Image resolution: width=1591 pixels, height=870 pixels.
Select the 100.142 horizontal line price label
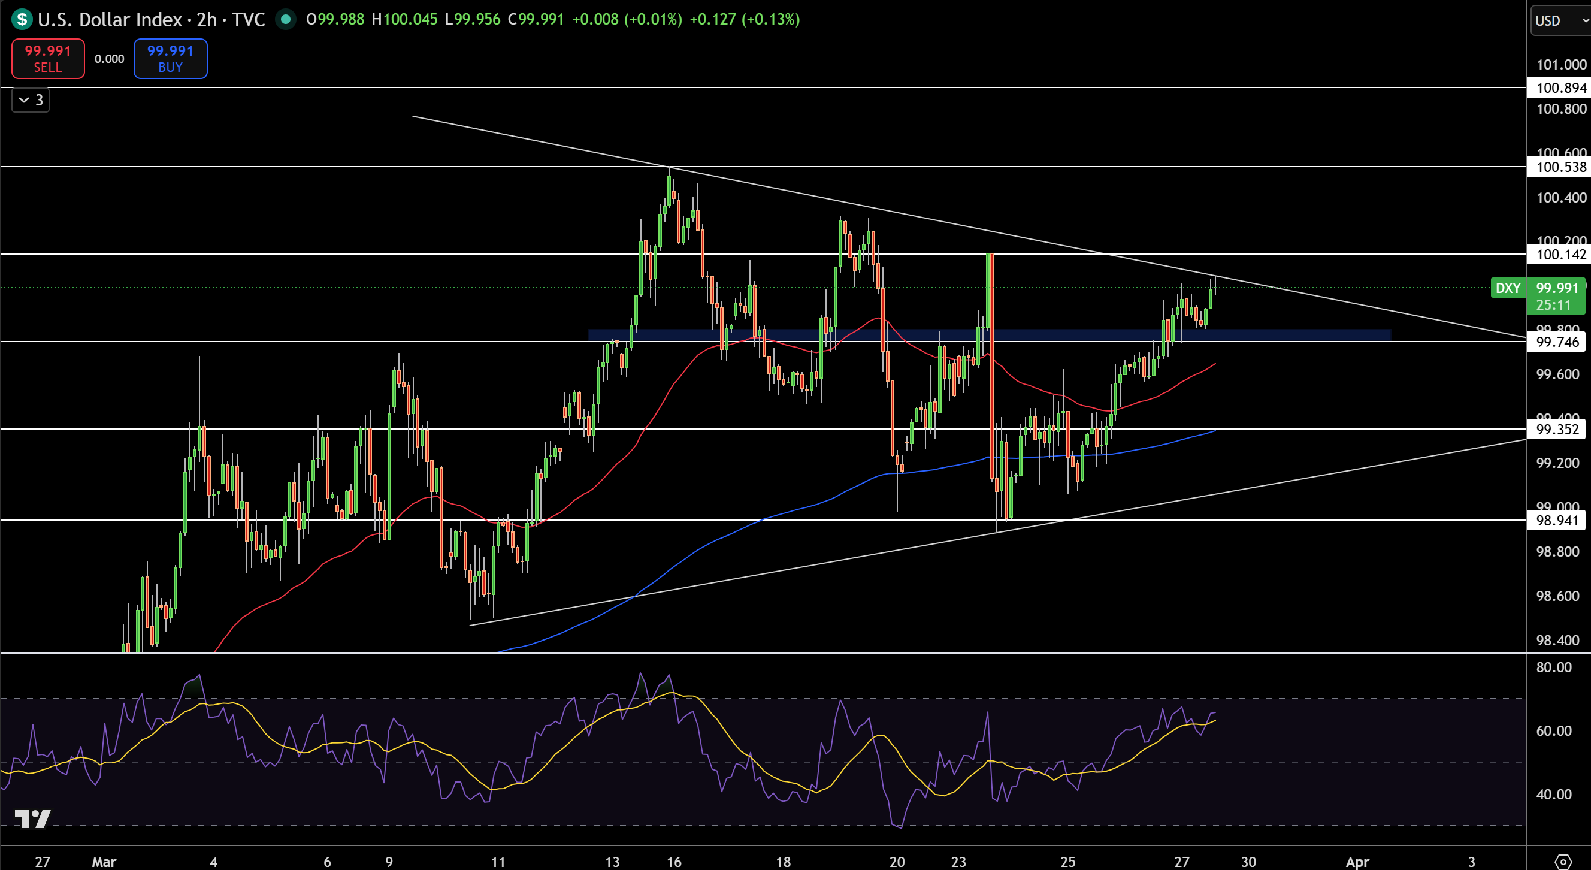pos(1559,254)
